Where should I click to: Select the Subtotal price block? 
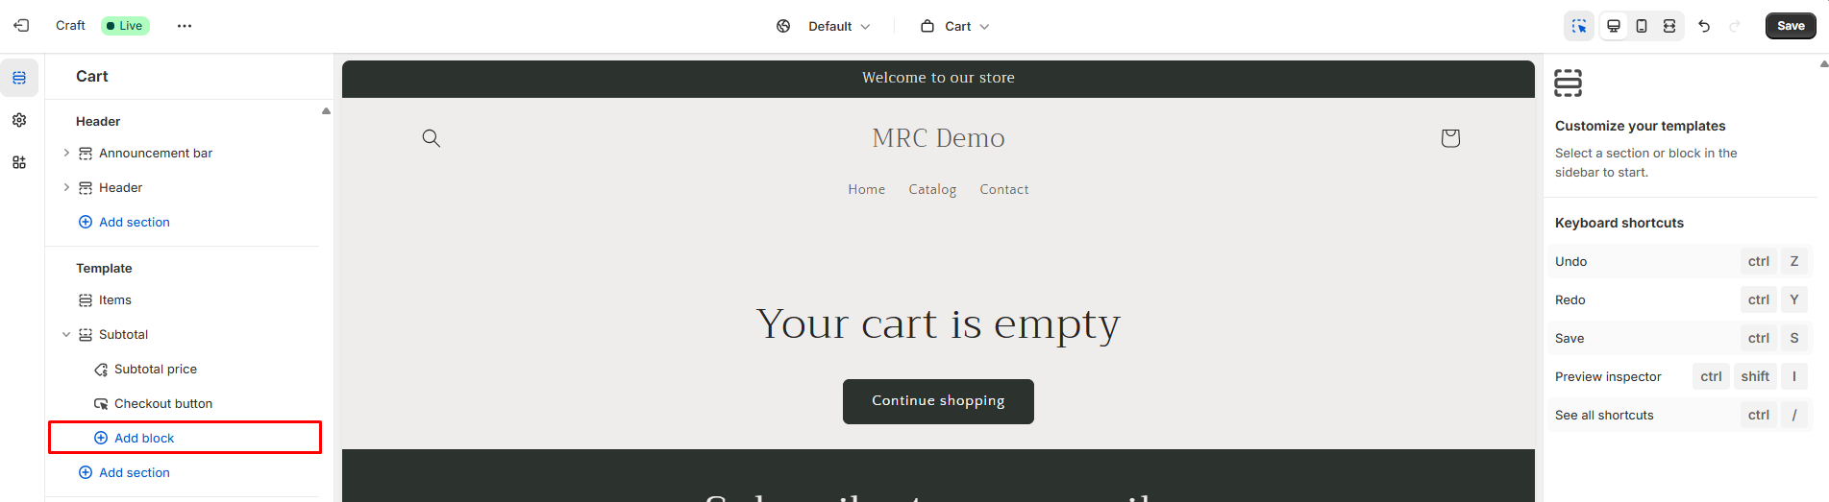point(156,369)
